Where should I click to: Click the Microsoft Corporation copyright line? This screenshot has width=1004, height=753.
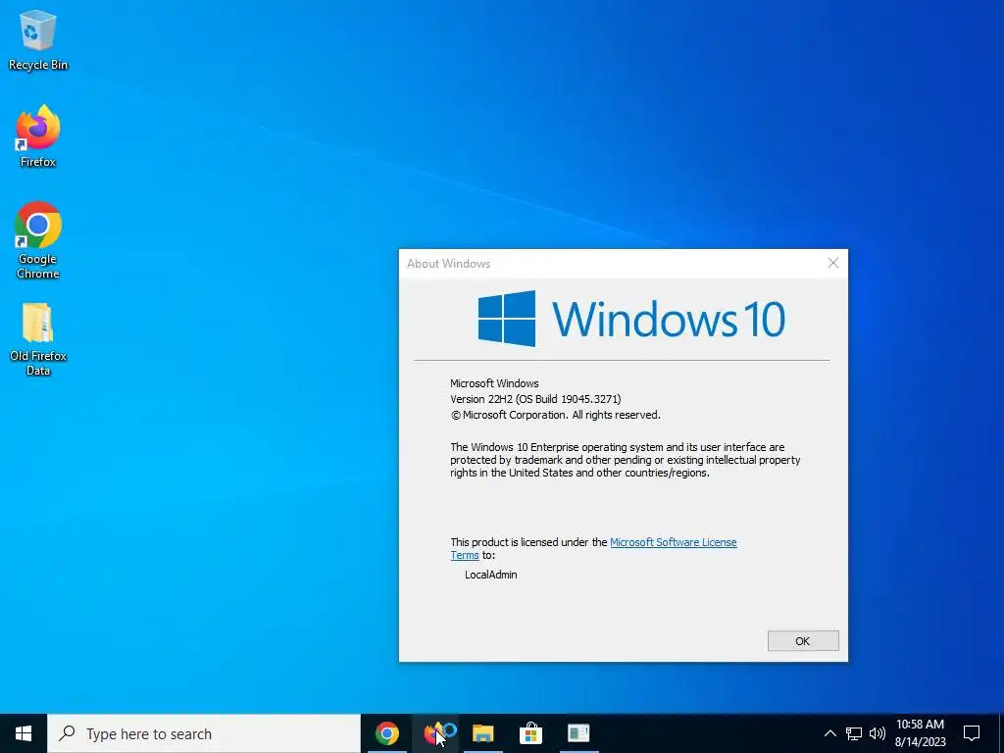(x=555, y=415)
